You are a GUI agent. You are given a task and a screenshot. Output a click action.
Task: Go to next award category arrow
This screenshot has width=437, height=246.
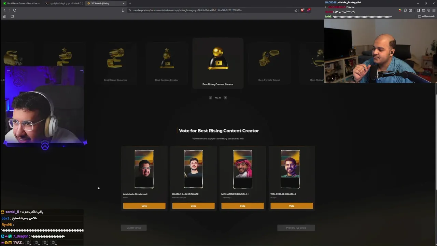(x=225, y=98)
